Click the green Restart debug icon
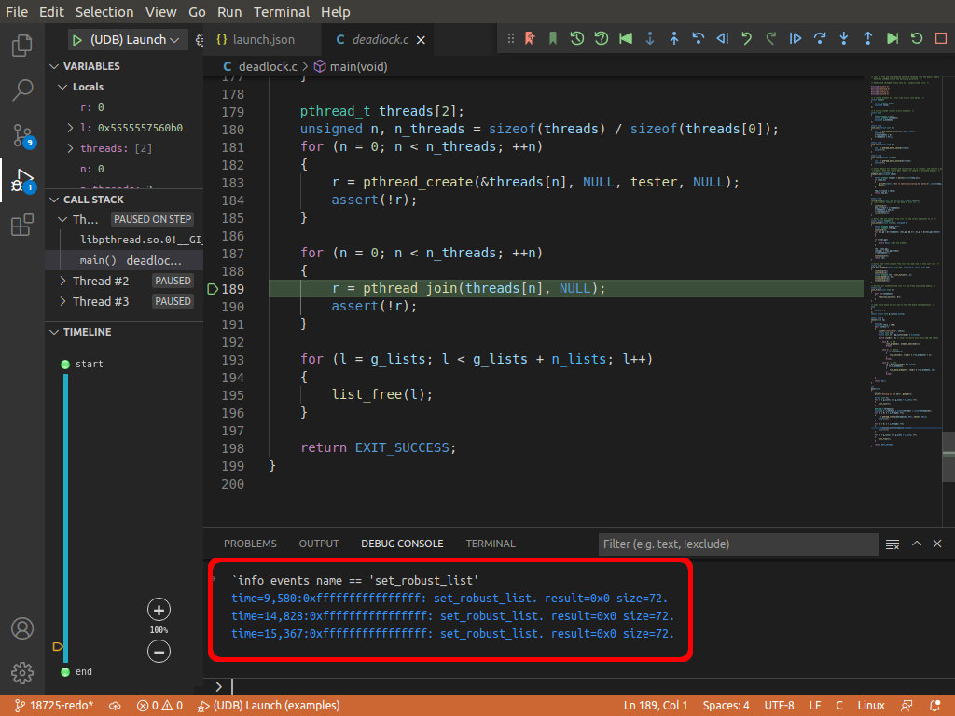The height and width of the screenshot is (716, 955). 917,38
